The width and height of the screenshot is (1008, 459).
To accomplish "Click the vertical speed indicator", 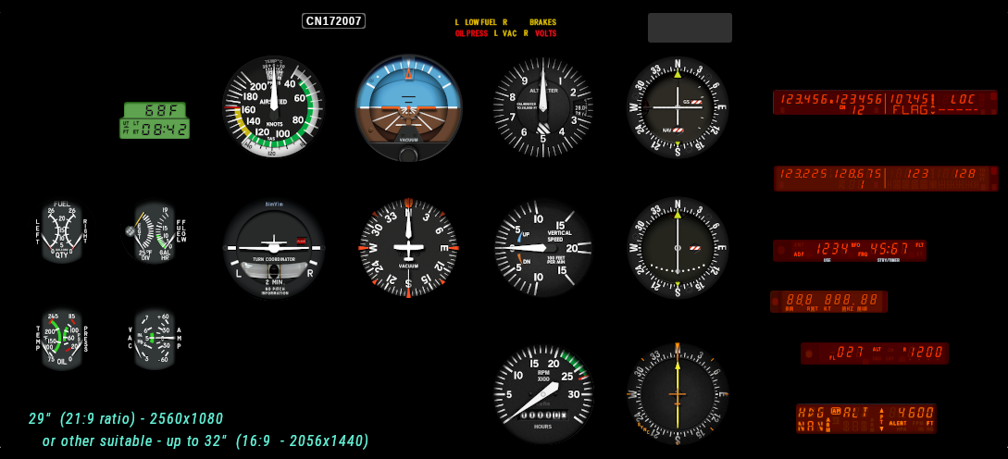I will 542,248.
